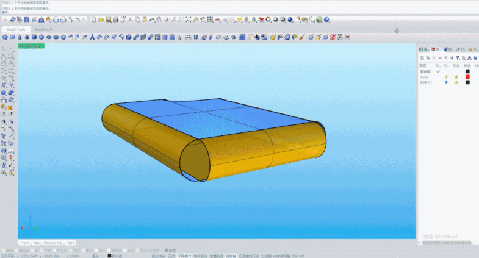Image resolution: width=479 pixels, height=258 pixels.
Task: Enable Planar mode (平面模式) in status bar
Action: [184, 256]
